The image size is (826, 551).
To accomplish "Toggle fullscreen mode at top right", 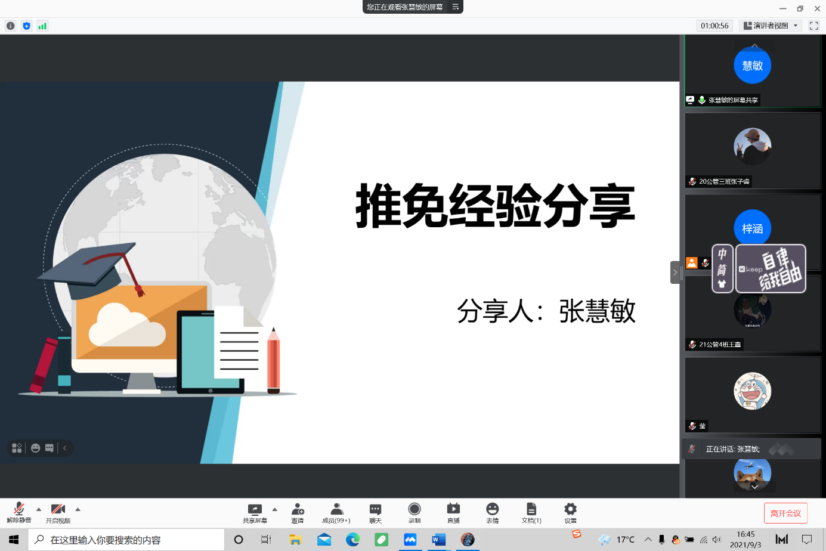I will point(813,26).
